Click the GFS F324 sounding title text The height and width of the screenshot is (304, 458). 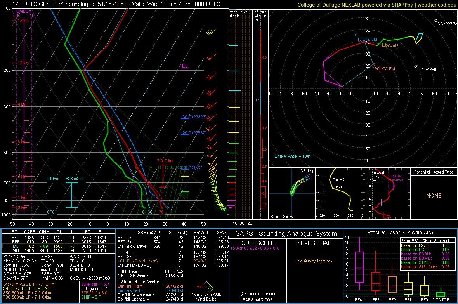click(x=116, y=4)
